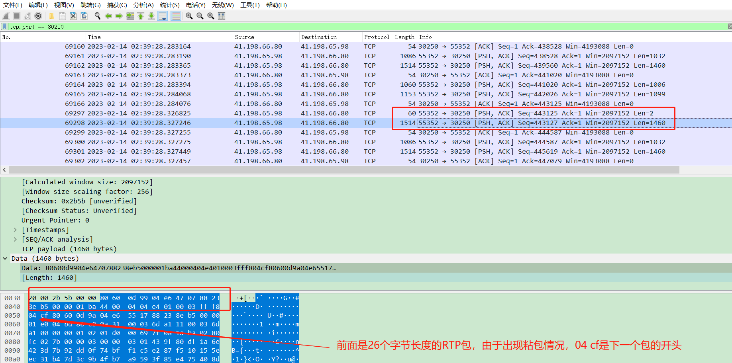Image resolution: width=732 pixels, height=363 pixels.
Task: Click the display filter bookmark icon
Action: [x=4, y=27]
